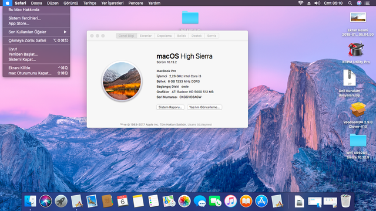Open Spotlight search magnifier icon
The height and width of the screenshot is (211, 376).
pyautogui.click(x=350, y=3)
